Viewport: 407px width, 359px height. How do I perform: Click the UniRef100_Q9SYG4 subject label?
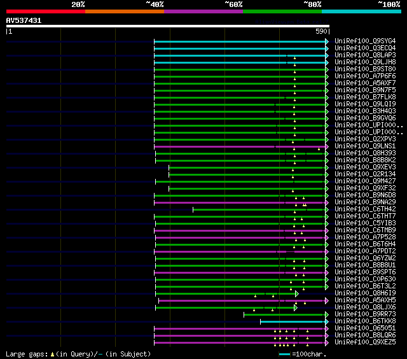point(365,41)
